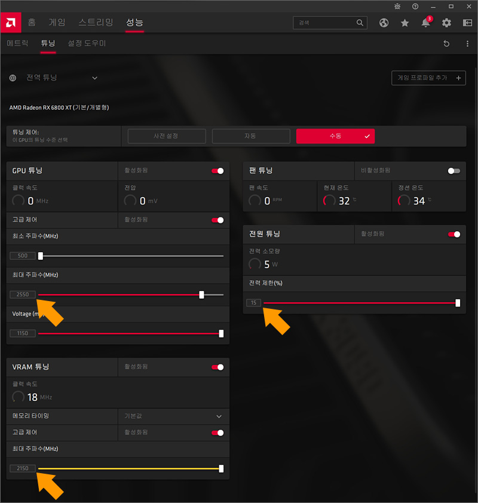This screenshot has width=478, height=503.
Task: Click the Voltage slider handle
Action: [221, 333]
